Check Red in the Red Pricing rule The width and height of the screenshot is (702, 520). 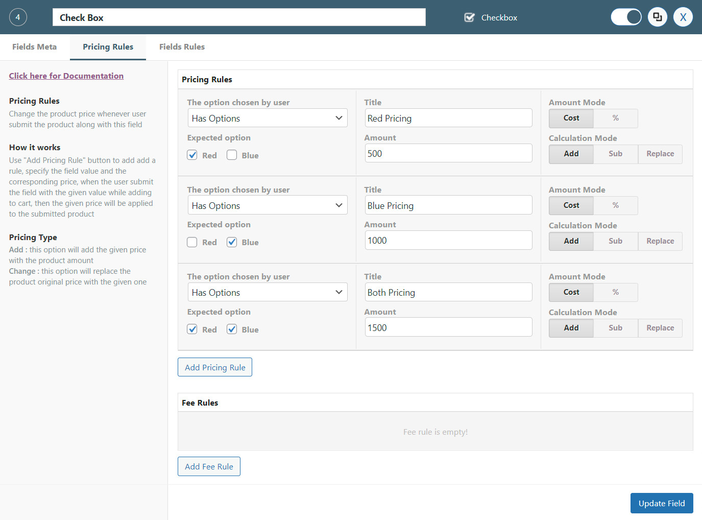pyautogui.click(x=192, y=155)
